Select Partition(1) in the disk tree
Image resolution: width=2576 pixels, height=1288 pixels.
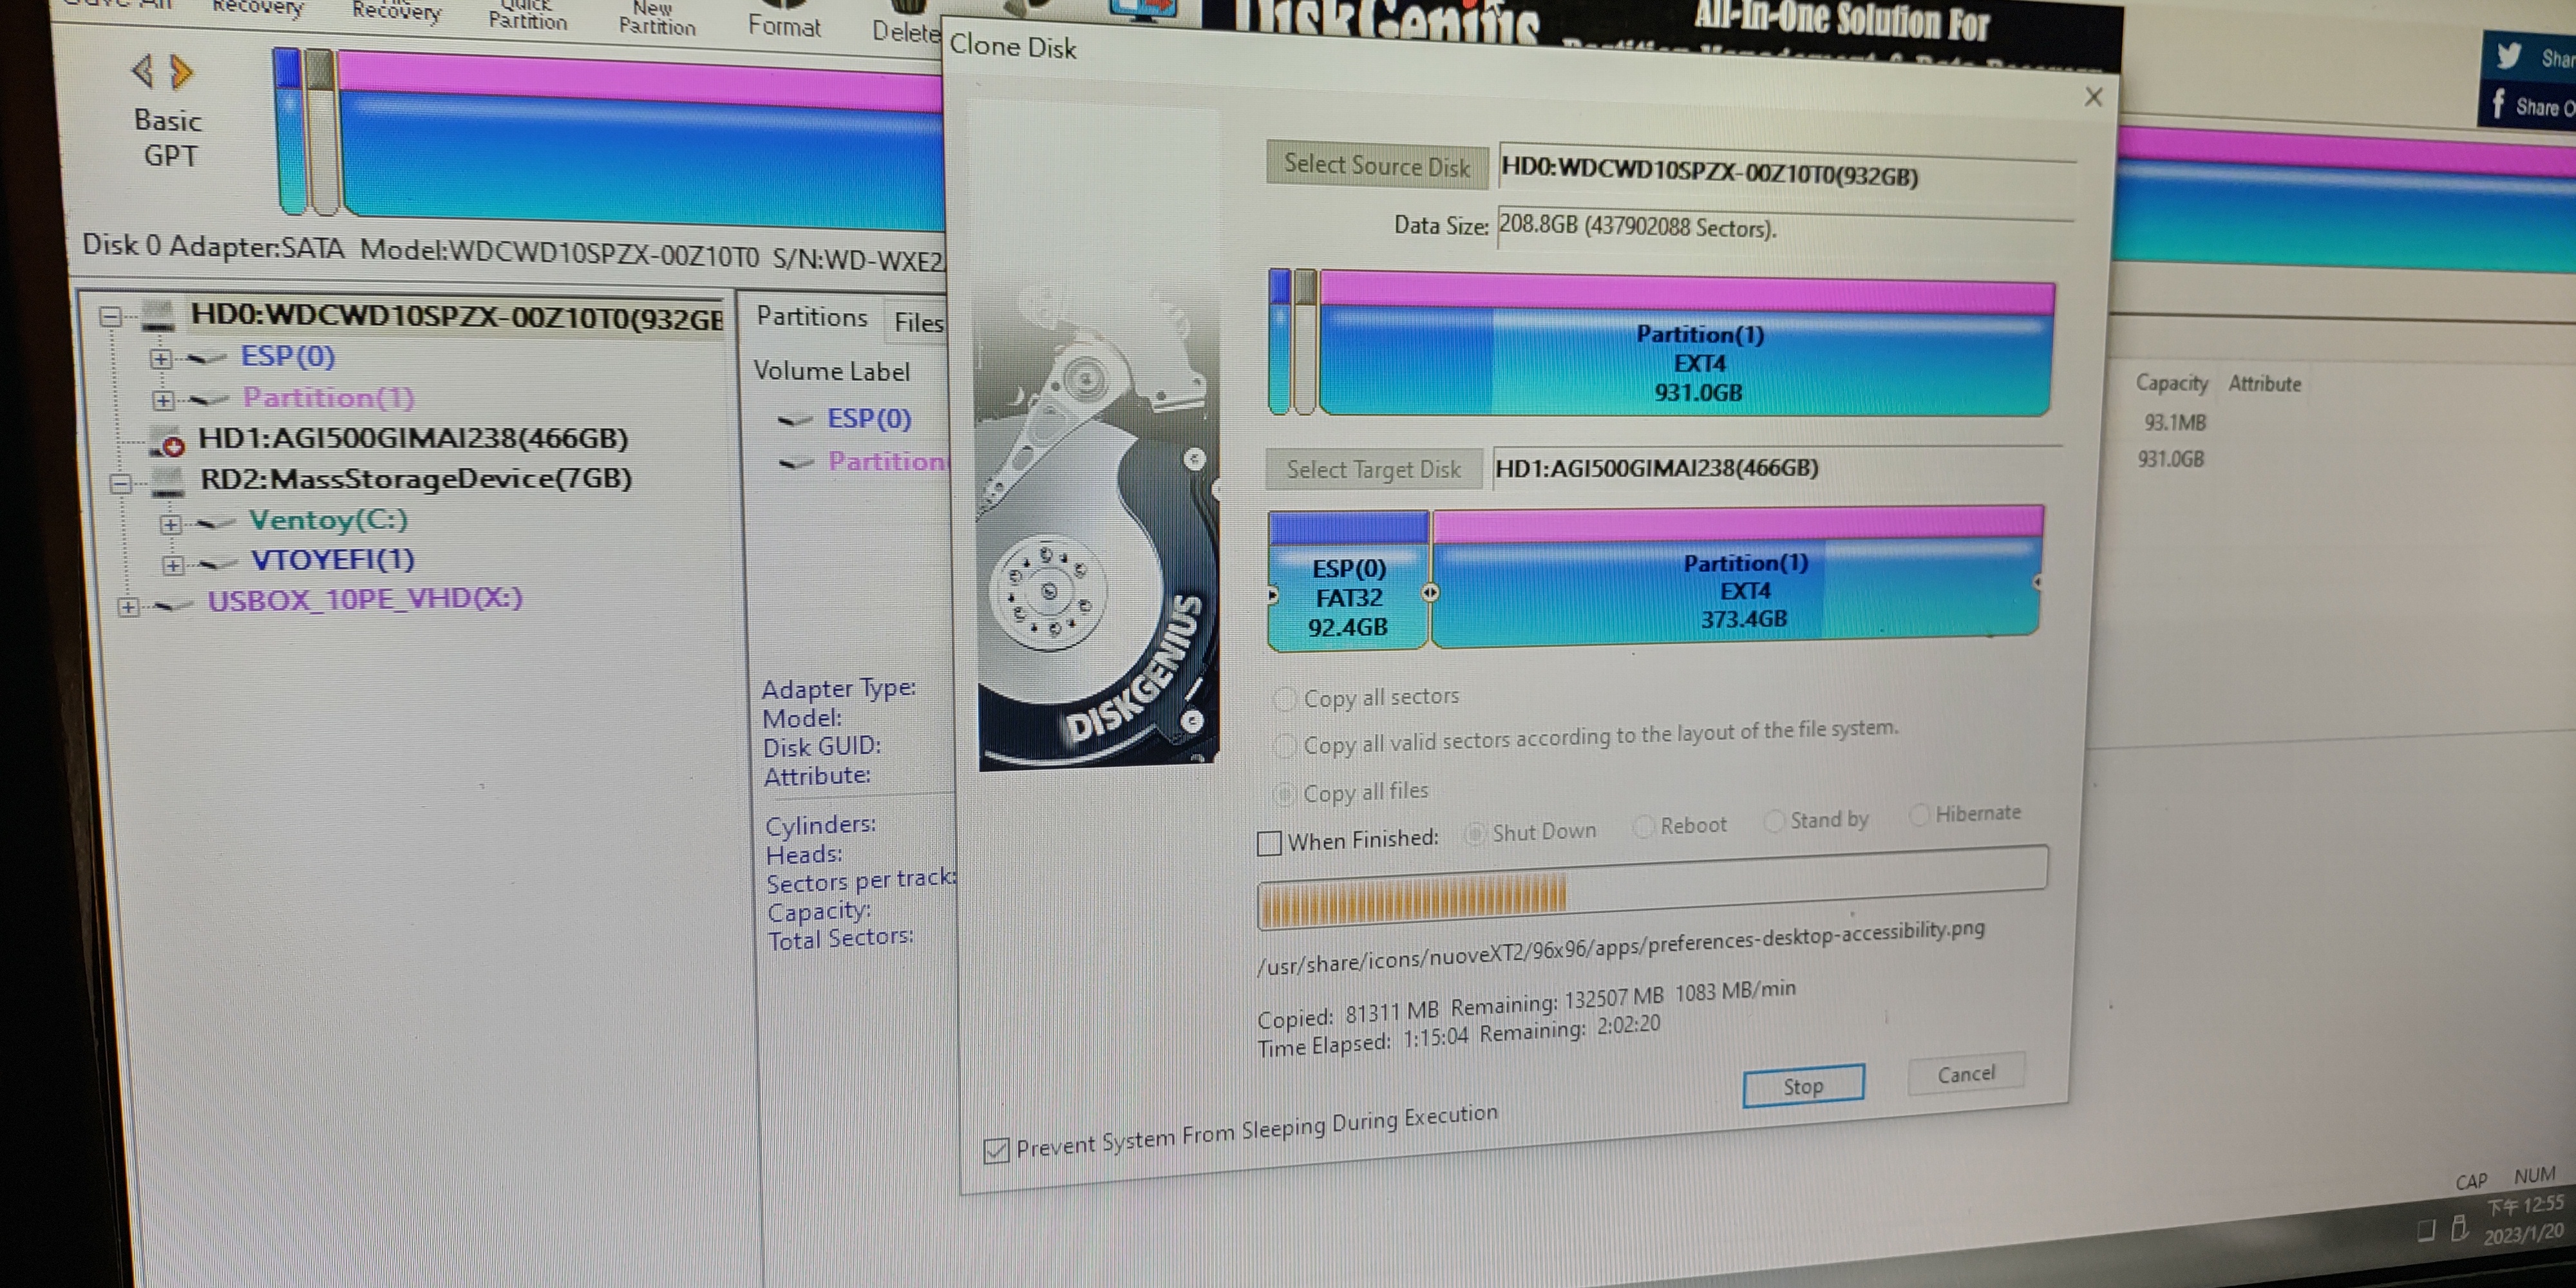[328, 398]
